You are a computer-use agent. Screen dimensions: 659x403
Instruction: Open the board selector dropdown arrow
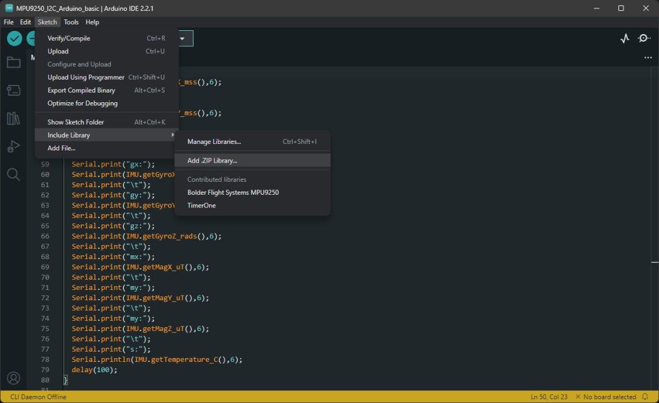coord(183,38)
